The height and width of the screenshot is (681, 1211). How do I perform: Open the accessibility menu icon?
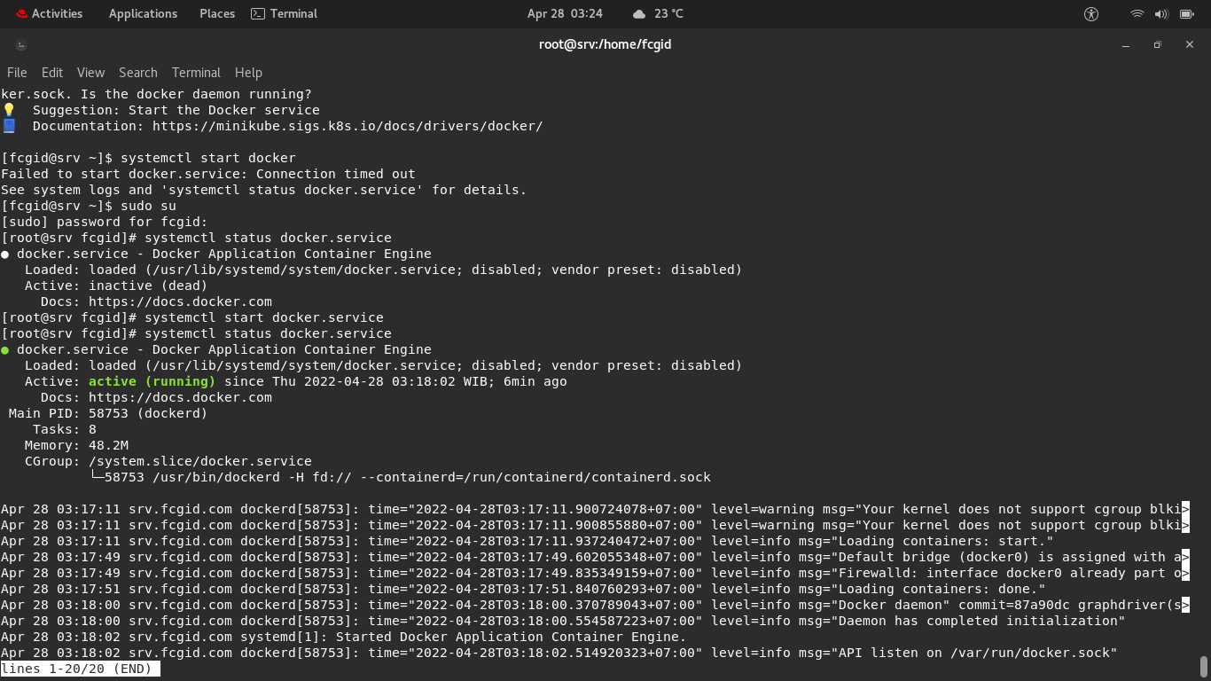click(1091, 13)
